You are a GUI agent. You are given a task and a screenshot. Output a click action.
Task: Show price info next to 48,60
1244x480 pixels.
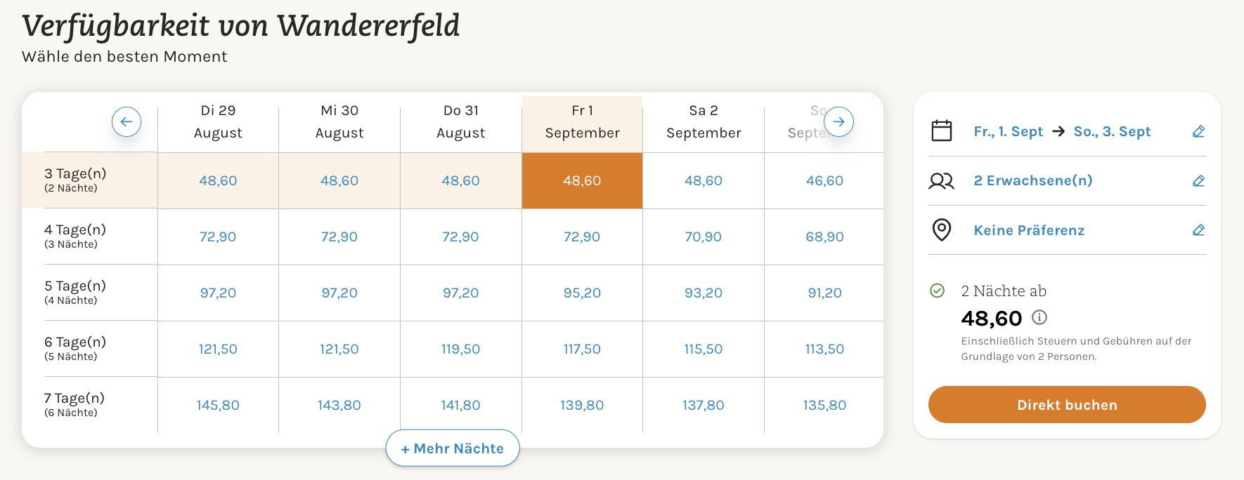click(1039, 318)
